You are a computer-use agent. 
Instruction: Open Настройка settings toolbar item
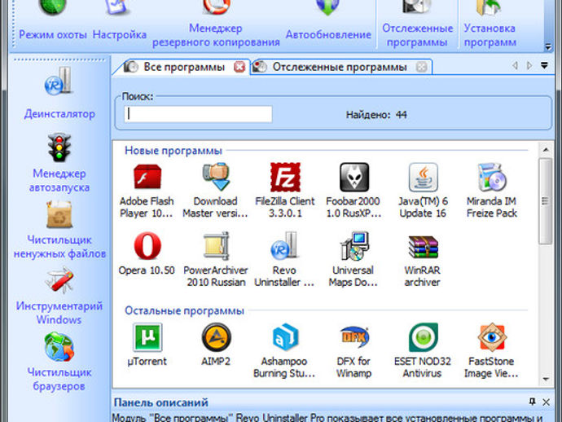click(x=120, y=21)
